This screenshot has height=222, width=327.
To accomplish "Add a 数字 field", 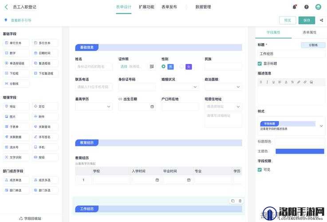I will [16, 53].
